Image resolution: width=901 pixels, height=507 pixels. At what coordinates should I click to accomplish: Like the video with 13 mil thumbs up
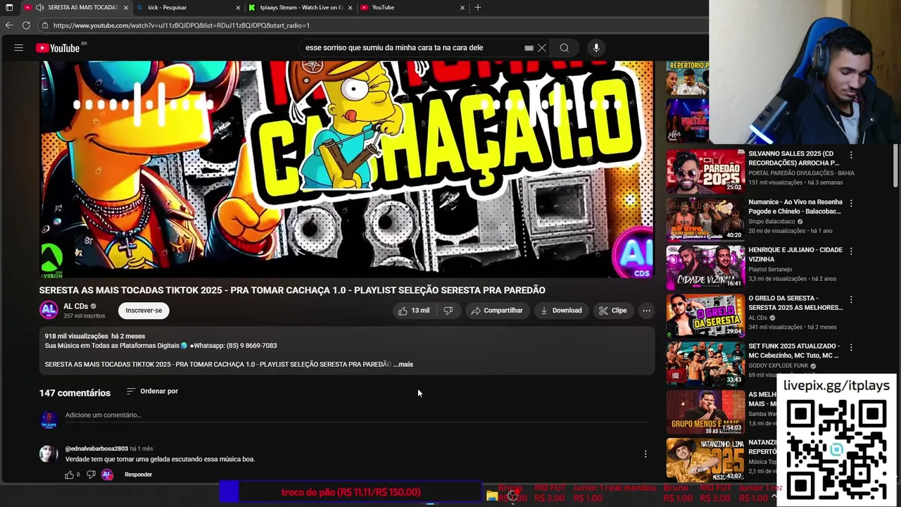(413, 311)
